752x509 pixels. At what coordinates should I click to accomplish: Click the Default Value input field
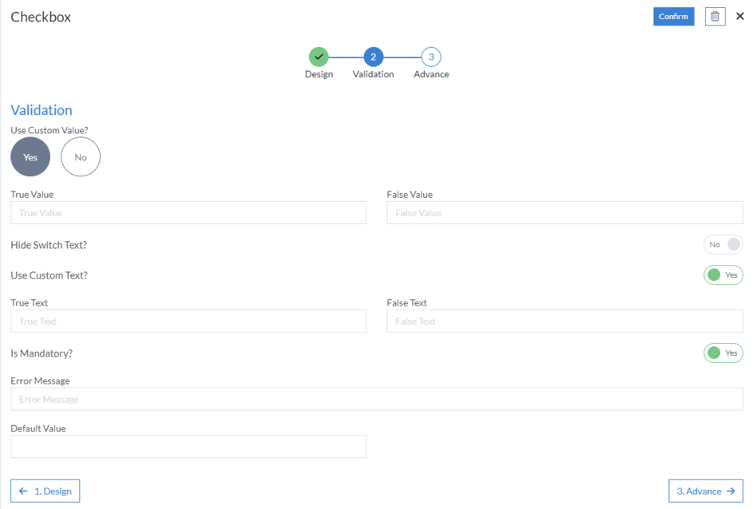point(188,446)
